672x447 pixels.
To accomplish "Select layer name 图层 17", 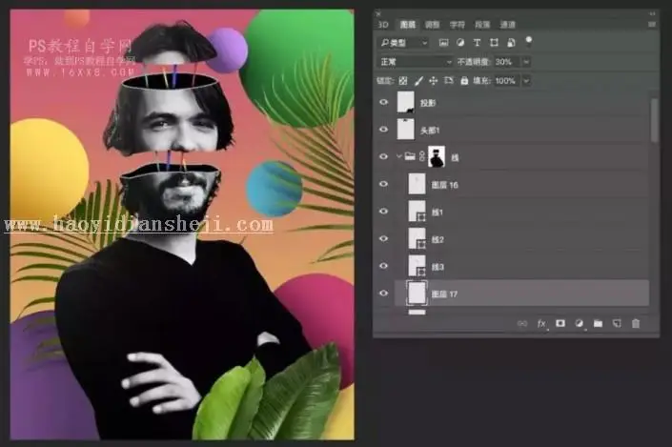I will point(444,294).
